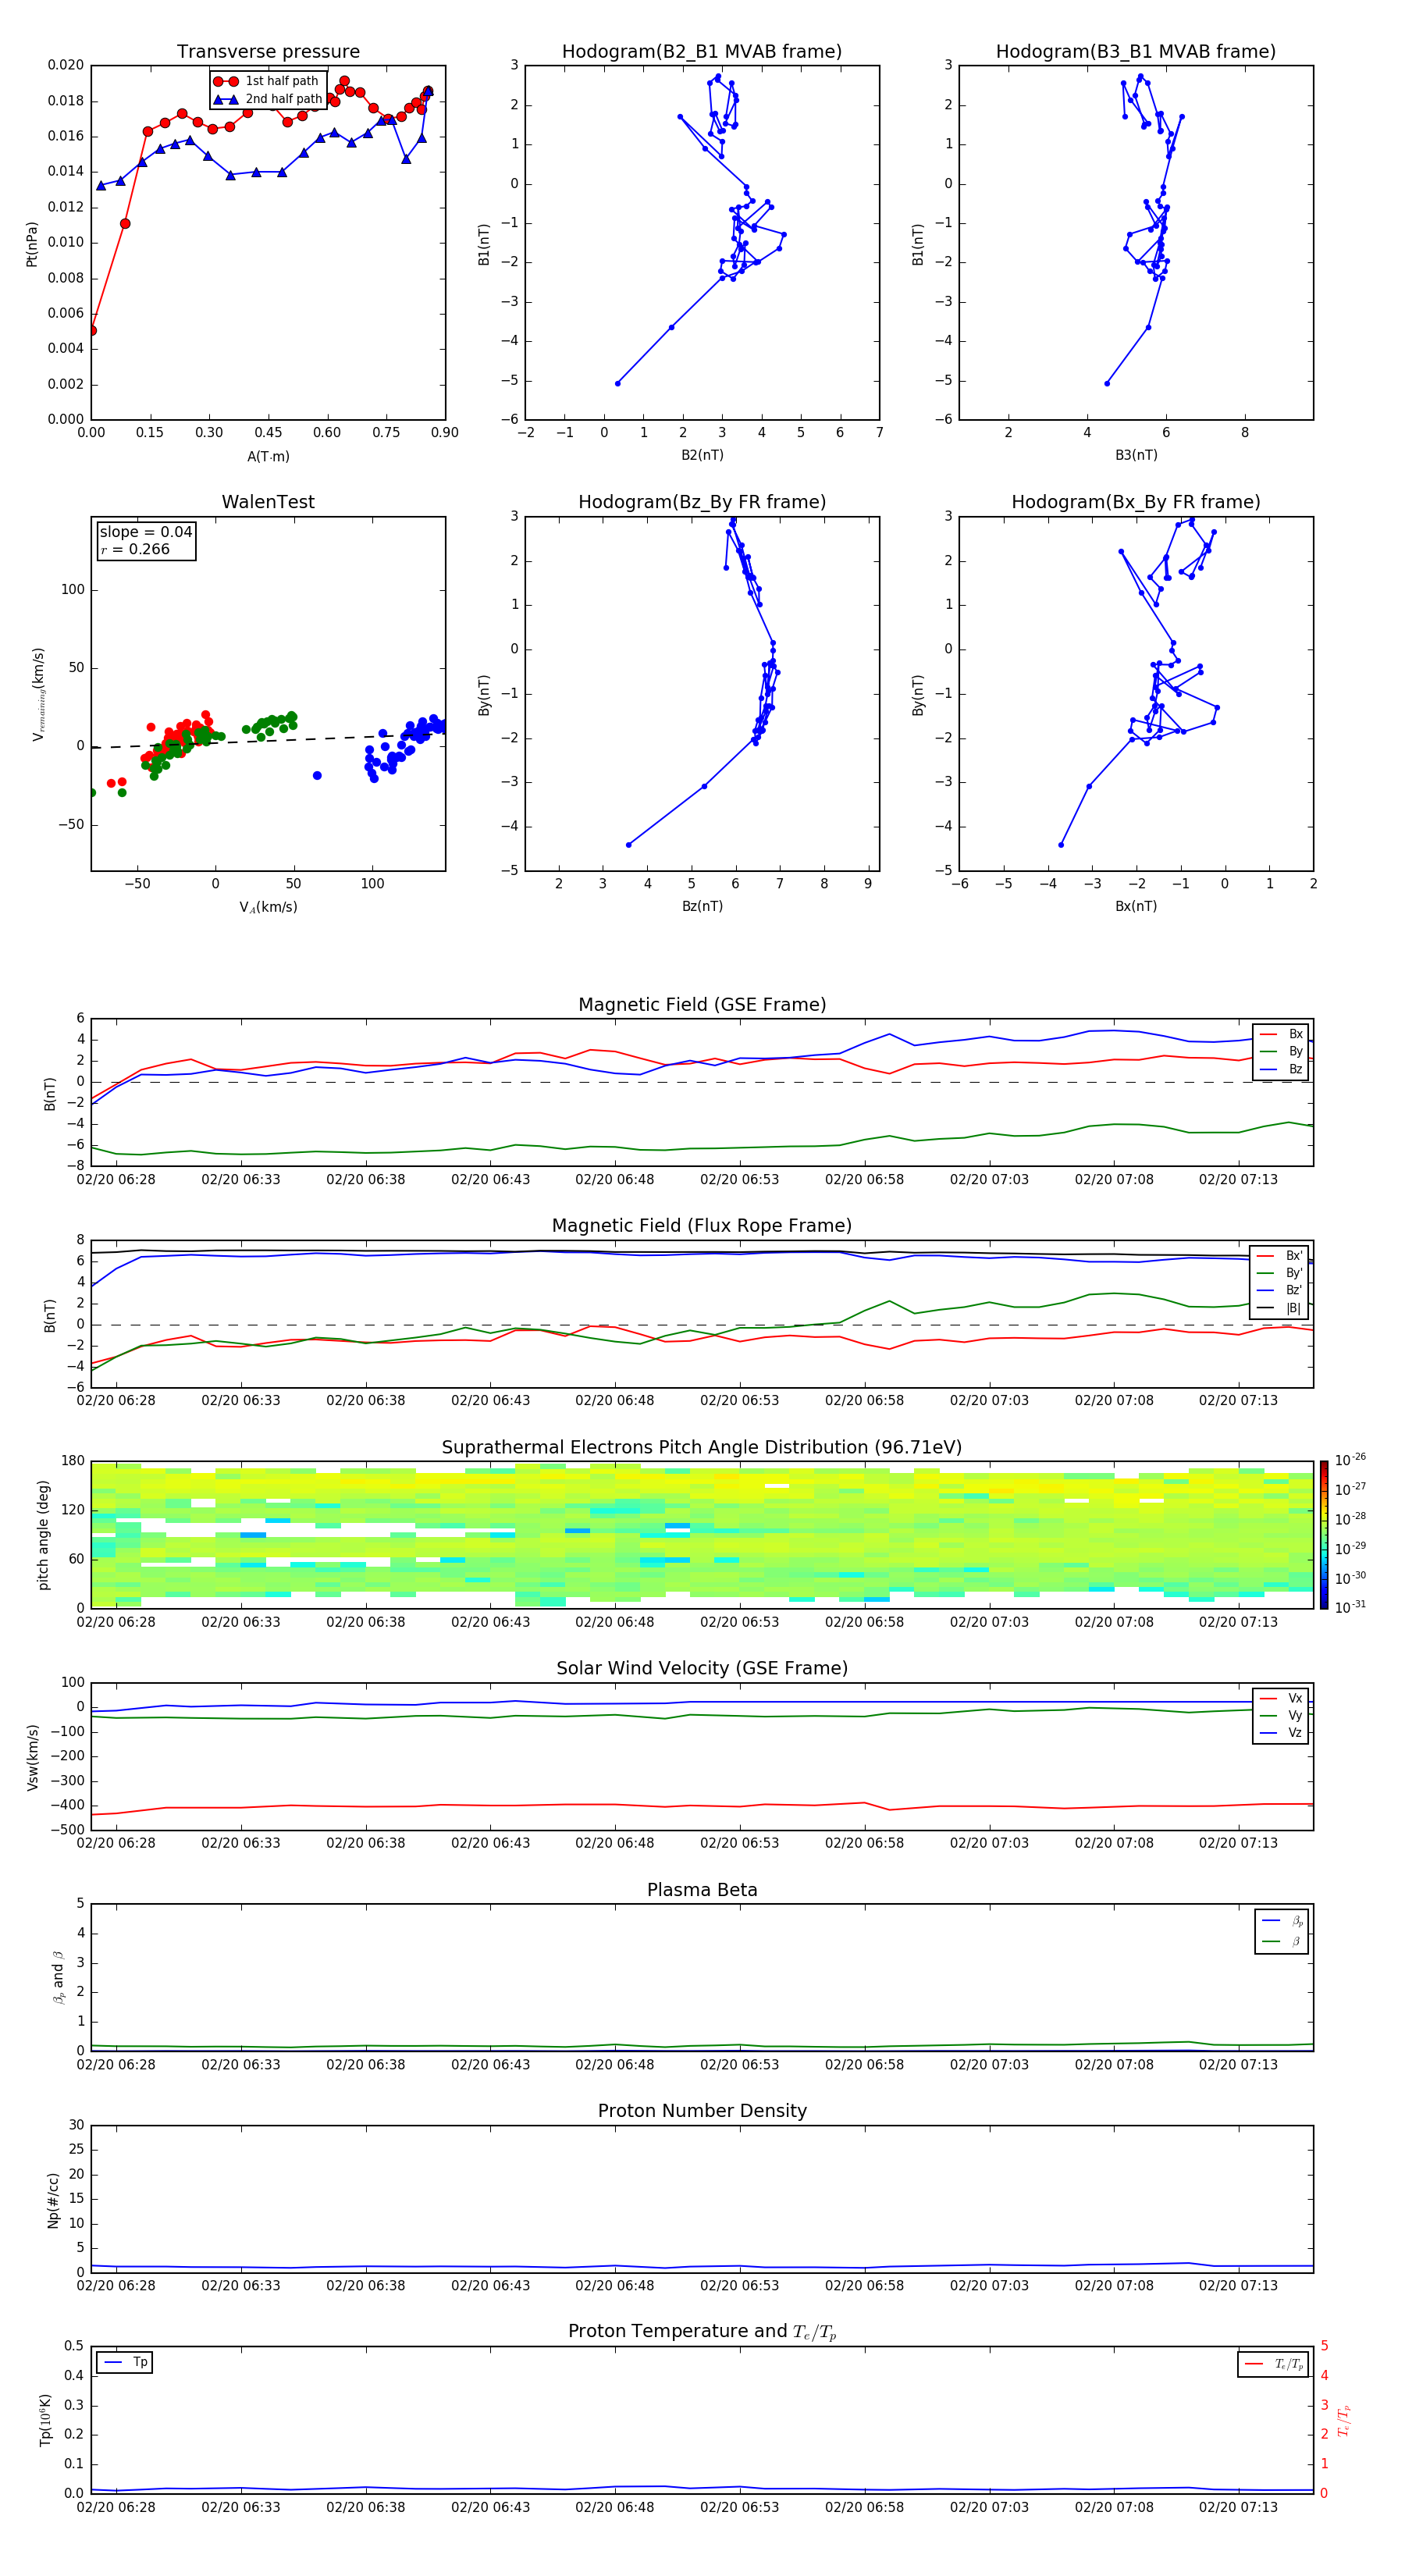The height and width of the screenshot is (2576, 1405).
Task: Click the "B2(nT)" x-axis label
Action: 702,455
